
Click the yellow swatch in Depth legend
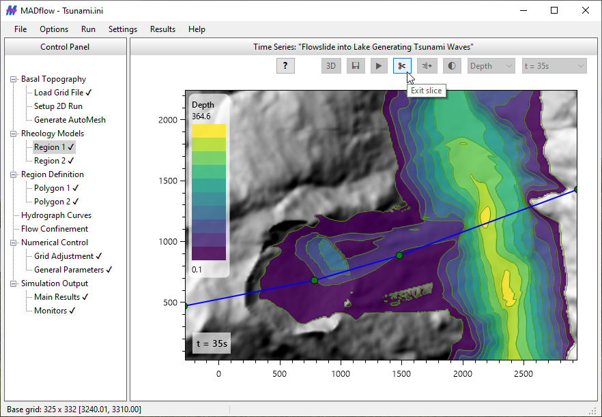(209, 130)
